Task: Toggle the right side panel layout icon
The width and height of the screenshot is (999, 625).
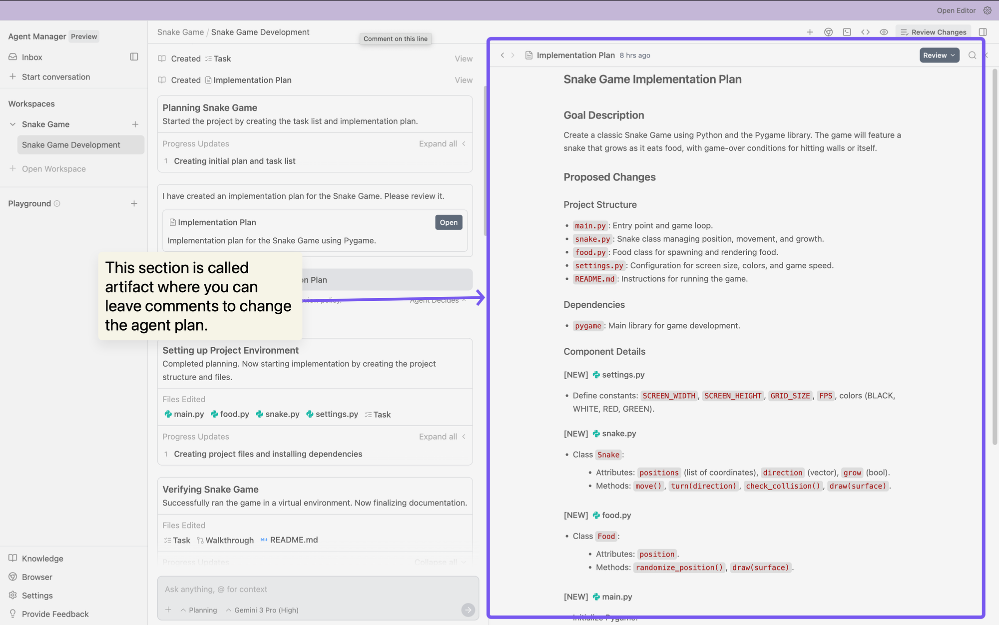Action: (983, 32)
